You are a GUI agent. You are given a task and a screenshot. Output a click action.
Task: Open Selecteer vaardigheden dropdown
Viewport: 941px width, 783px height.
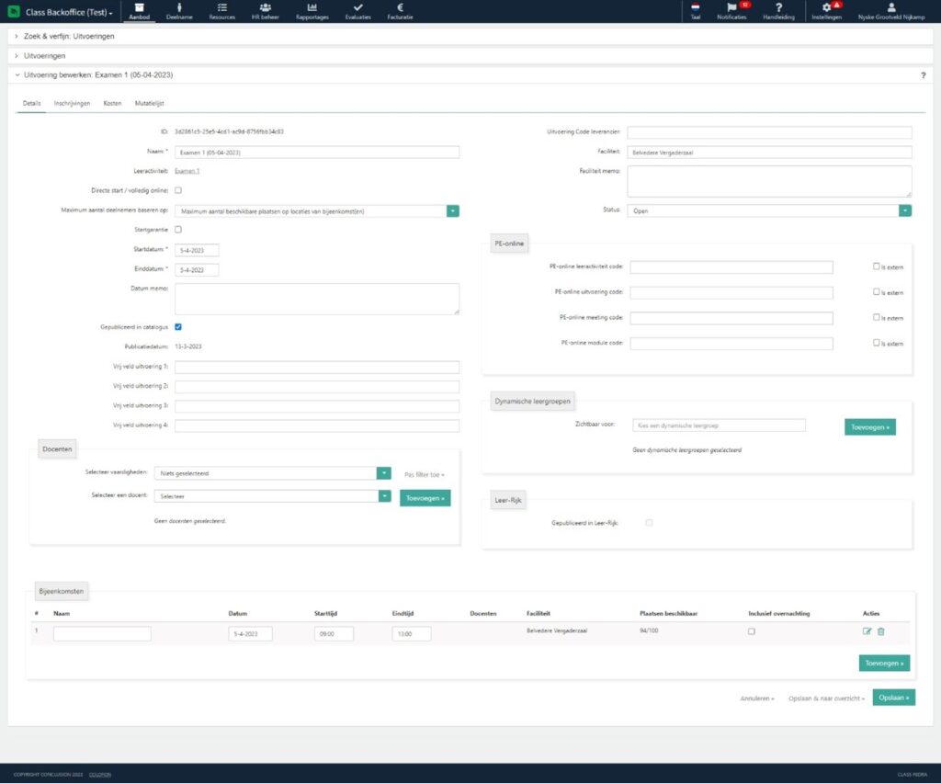tap(383, 473)
